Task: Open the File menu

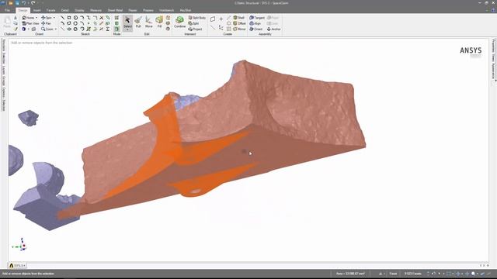Action: coord(7,10)
